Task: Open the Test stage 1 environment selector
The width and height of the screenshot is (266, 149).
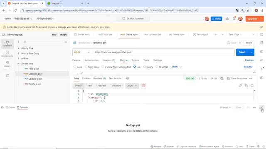Action: pos(241,35)
